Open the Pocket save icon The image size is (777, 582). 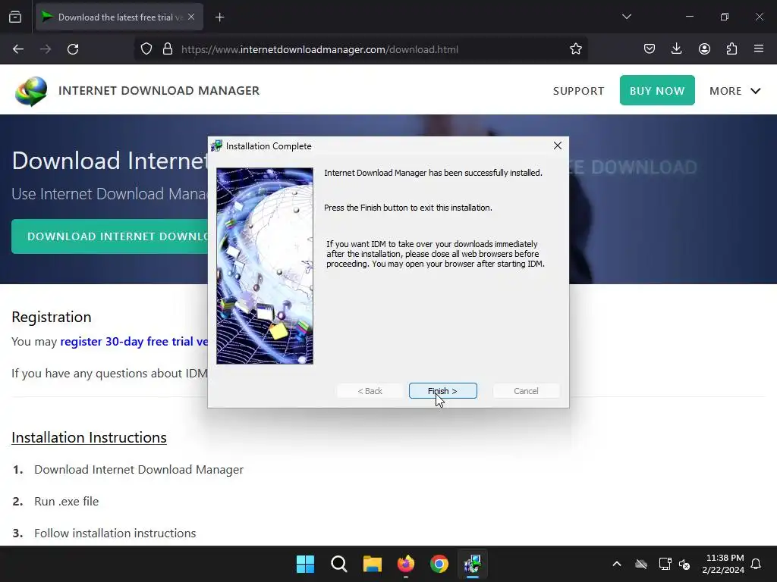pos(650,48)
